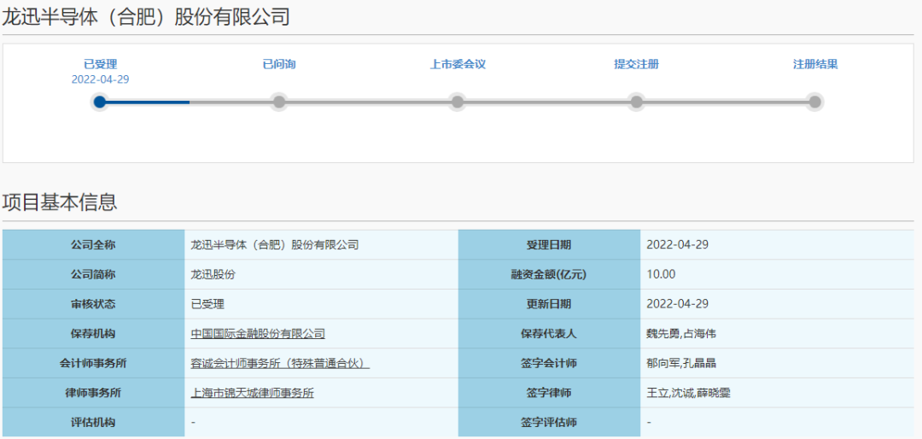Image resolution: width=922 pixels, height=439 pixels.
Task: Click the 签字会计师 header cell
Action: (549, 364)
